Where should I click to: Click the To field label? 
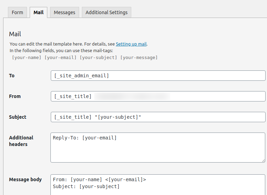click(12, 76)
